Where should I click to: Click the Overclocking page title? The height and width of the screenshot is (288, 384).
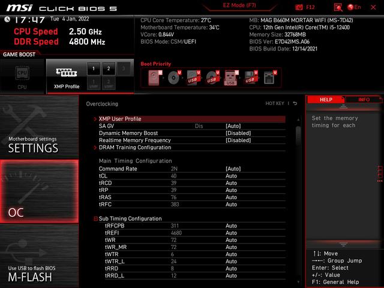pos(102,104)
